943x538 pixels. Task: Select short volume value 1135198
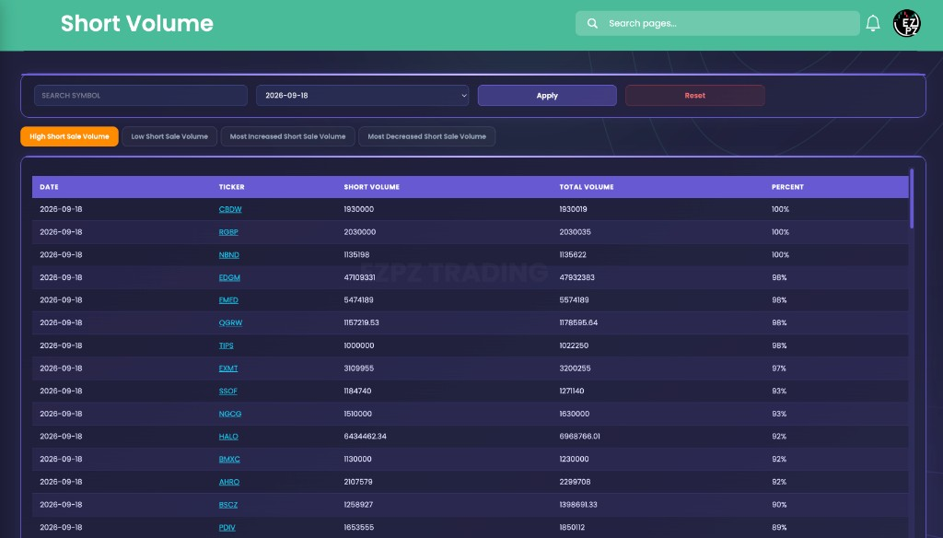pos(356,254)
